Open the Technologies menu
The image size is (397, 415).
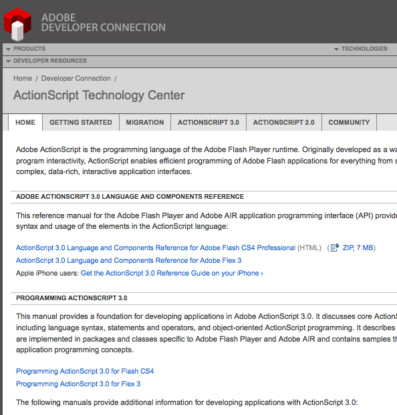coord(364,49)
